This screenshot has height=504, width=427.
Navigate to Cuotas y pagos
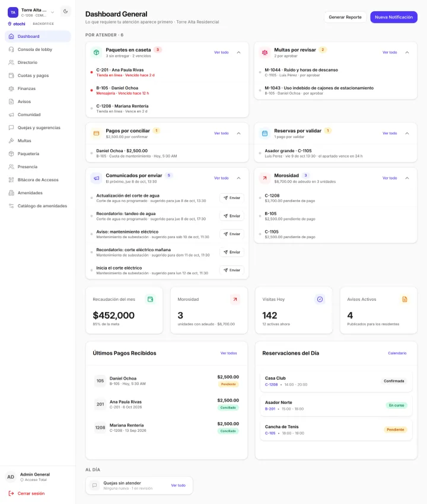tap(38, 76)
